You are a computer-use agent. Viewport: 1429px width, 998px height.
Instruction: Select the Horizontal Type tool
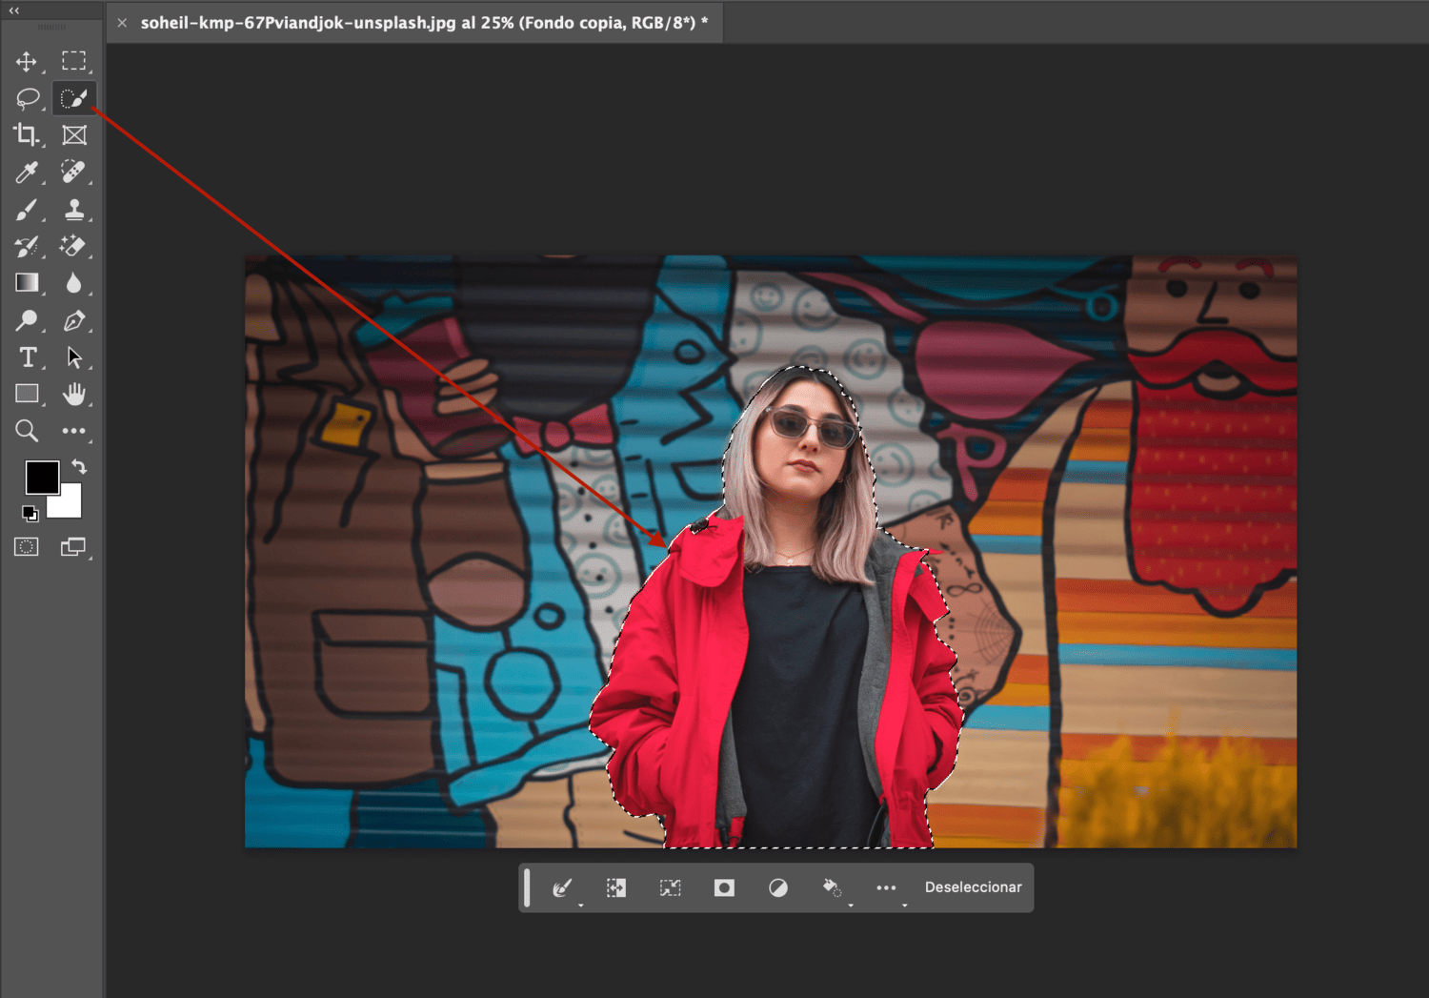click(x=28, y=357)
